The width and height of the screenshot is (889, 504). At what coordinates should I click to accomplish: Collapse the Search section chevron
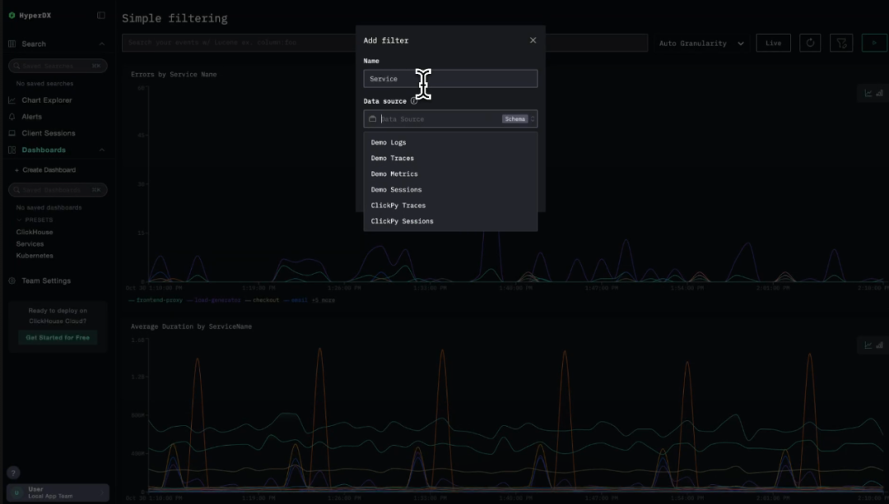102,44
